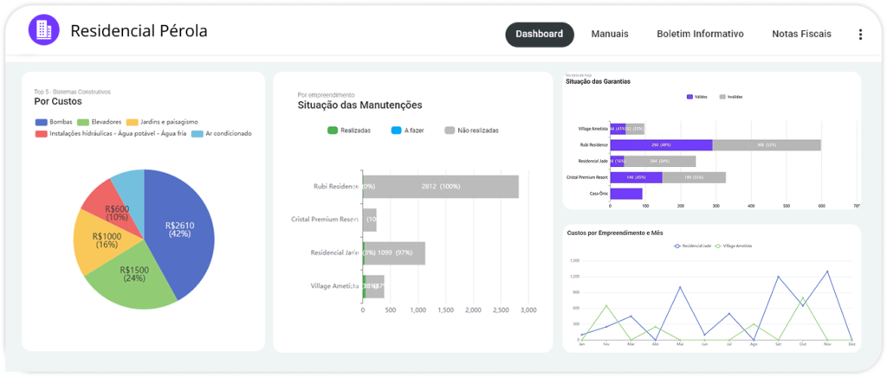Click the Rubi Residence maintenance bar
This screenshot has height=377, width=887.
[x=442, y=186]
